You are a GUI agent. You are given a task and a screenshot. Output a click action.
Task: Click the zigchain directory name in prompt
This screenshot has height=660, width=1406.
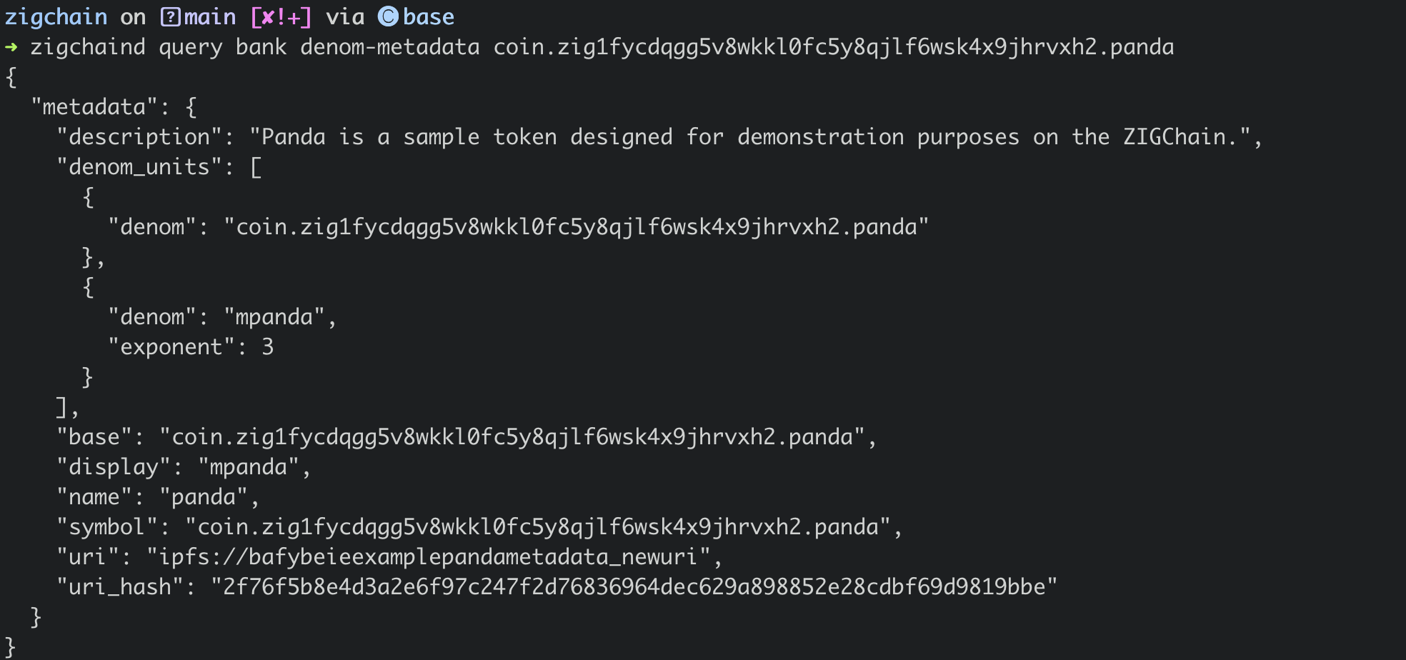pos(56,17)
